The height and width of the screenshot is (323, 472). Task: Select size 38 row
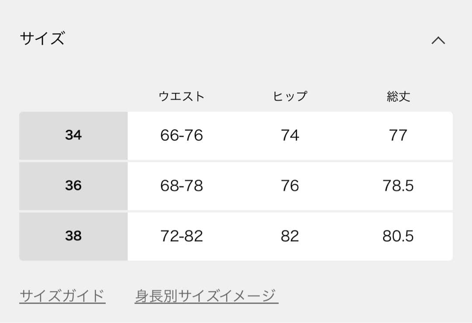point(73,236)
